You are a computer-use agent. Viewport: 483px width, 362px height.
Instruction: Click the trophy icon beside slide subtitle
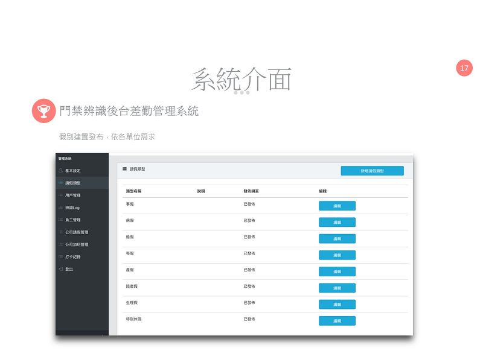tap(43, 111)
